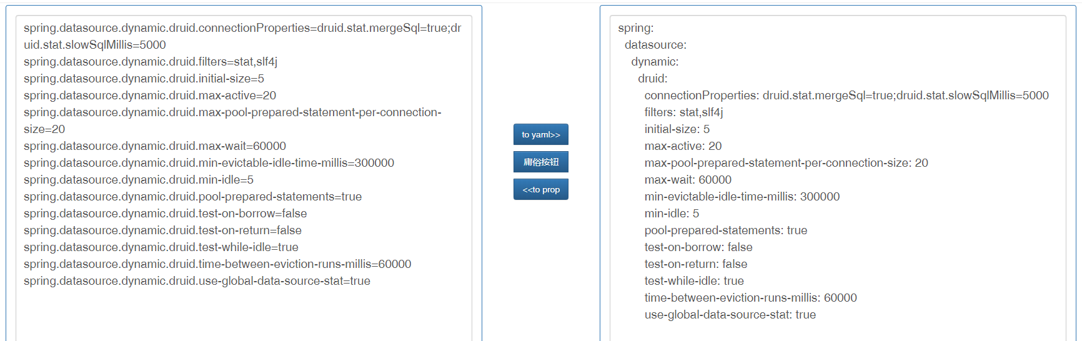Place cursor in the right YAML text area
Viewport: 1082px width, 341px height.
pos(838,178)
